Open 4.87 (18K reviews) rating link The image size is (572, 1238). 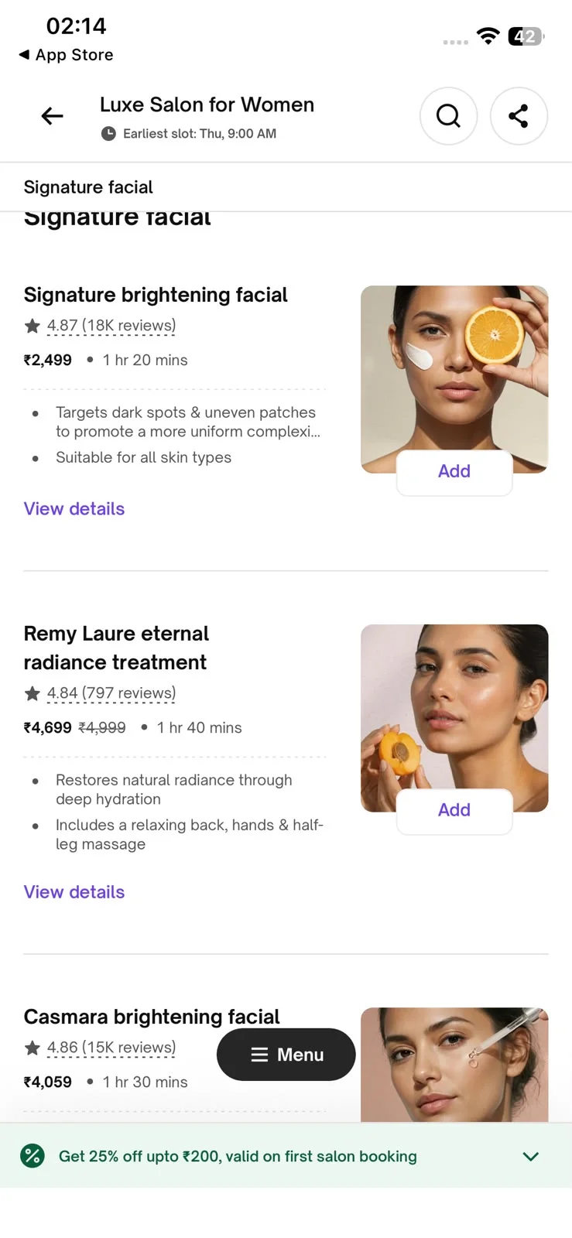(x=111, y=326)
